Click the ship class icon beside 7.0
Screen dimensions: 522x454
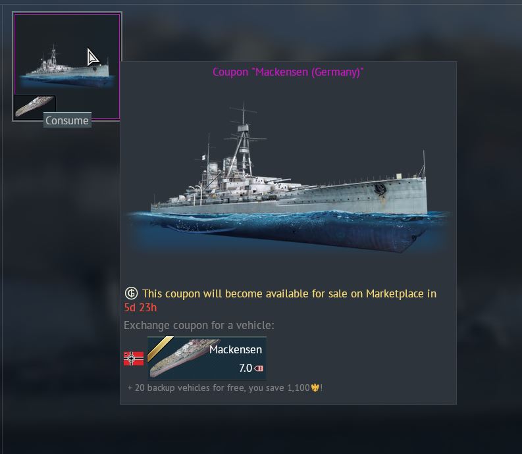pyautogui.click(x=259, y=368)
